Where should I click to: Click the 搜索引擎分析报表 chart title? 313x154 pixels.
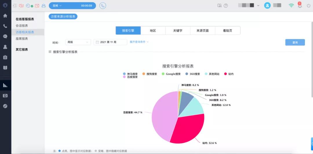178,66
